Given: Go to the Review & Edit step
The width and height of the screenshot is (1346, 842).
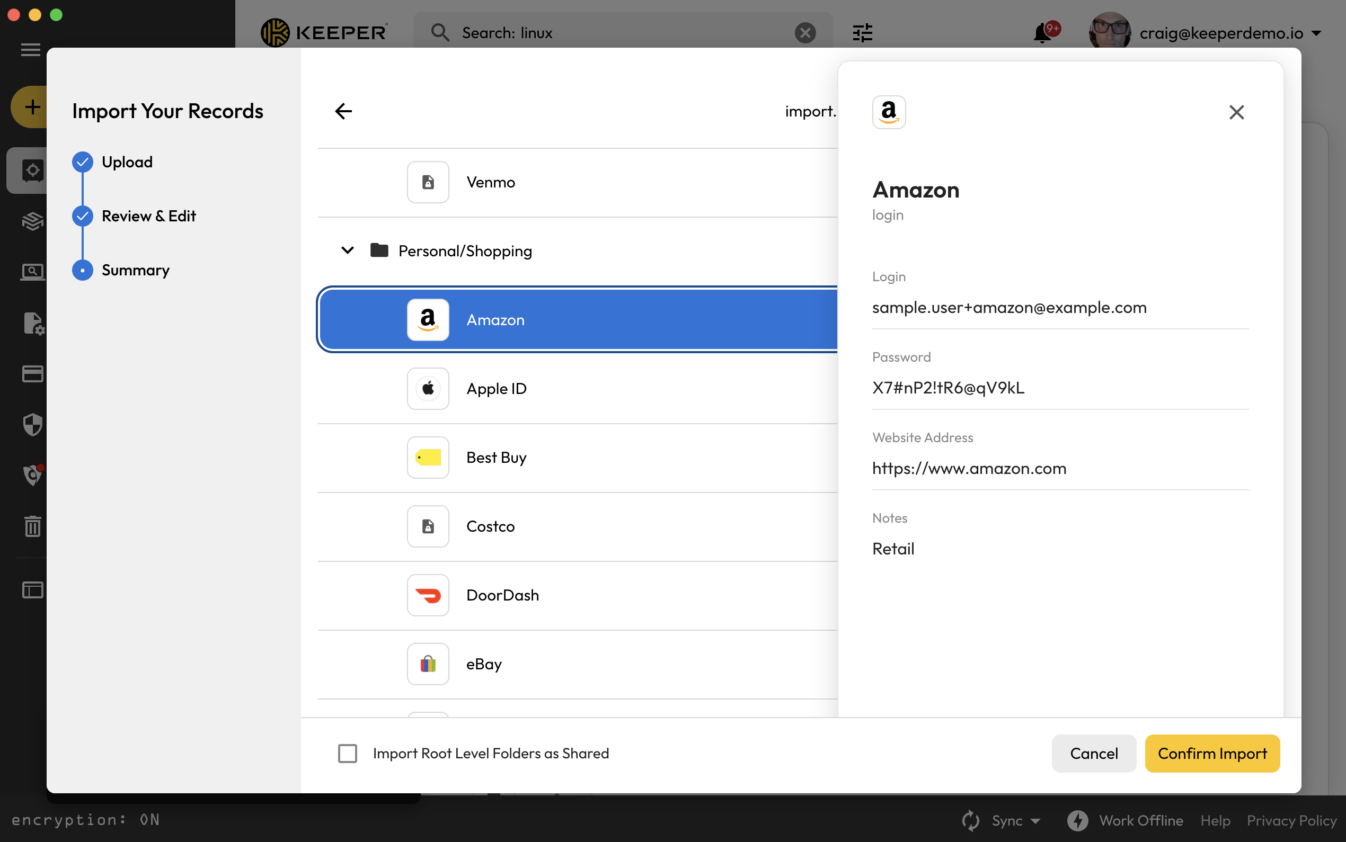Looking at the screenshot, I should 148,216.
